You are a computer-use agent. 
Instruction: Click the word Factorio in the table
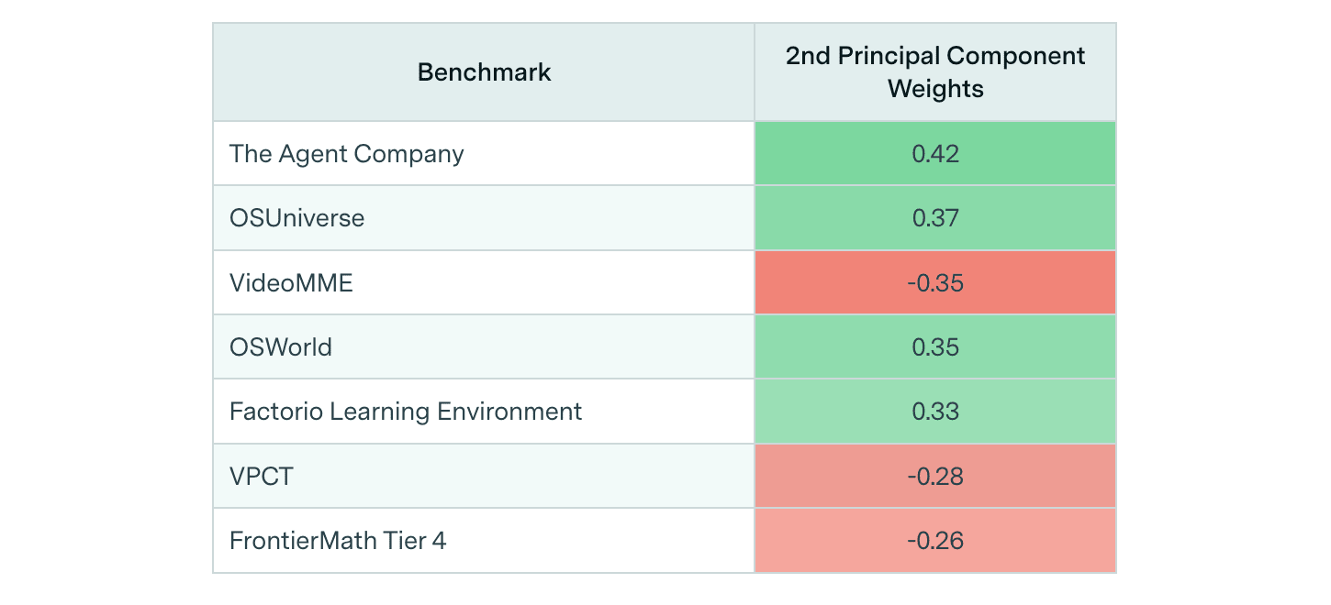point(271,412)
